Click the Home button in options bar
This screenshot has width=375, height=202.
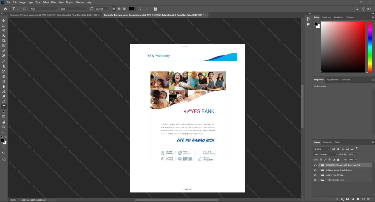click(x=5, y=9)
